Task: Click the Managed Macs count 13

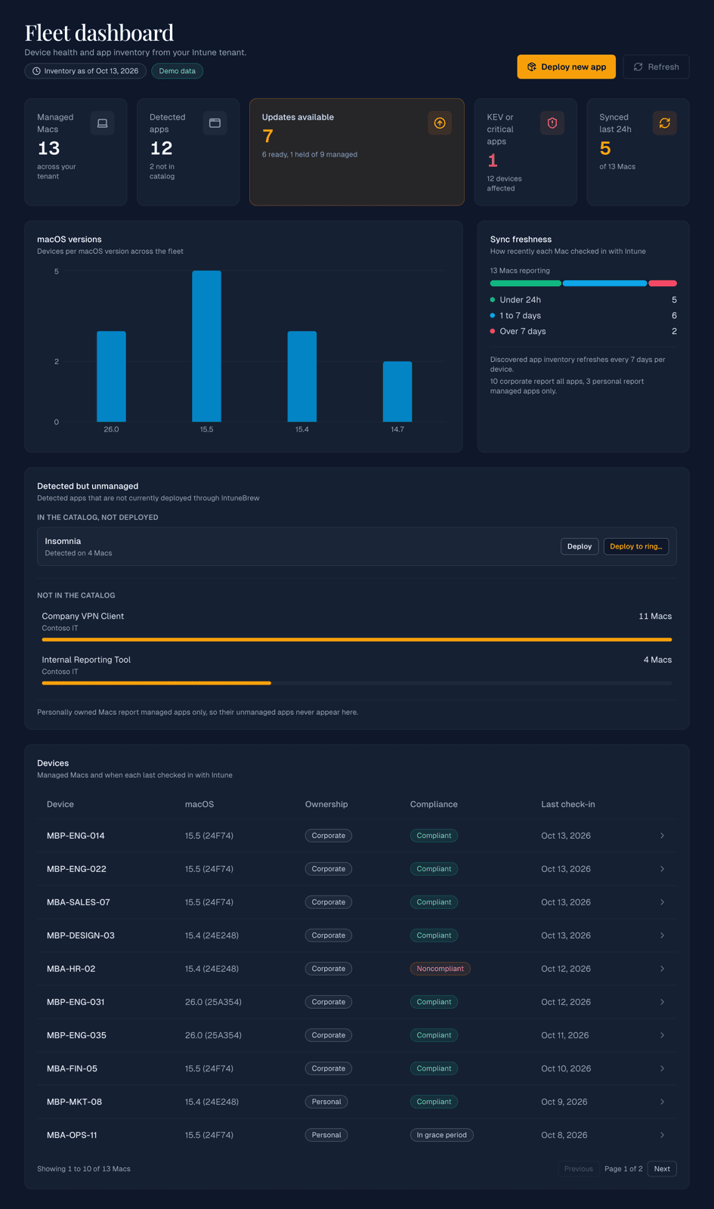Action: [x=49, y=149]
